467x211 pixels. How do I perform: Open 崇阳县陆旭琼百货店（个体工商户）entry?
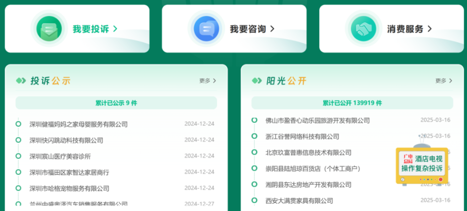pyautogui.click(x=314, y=168)
